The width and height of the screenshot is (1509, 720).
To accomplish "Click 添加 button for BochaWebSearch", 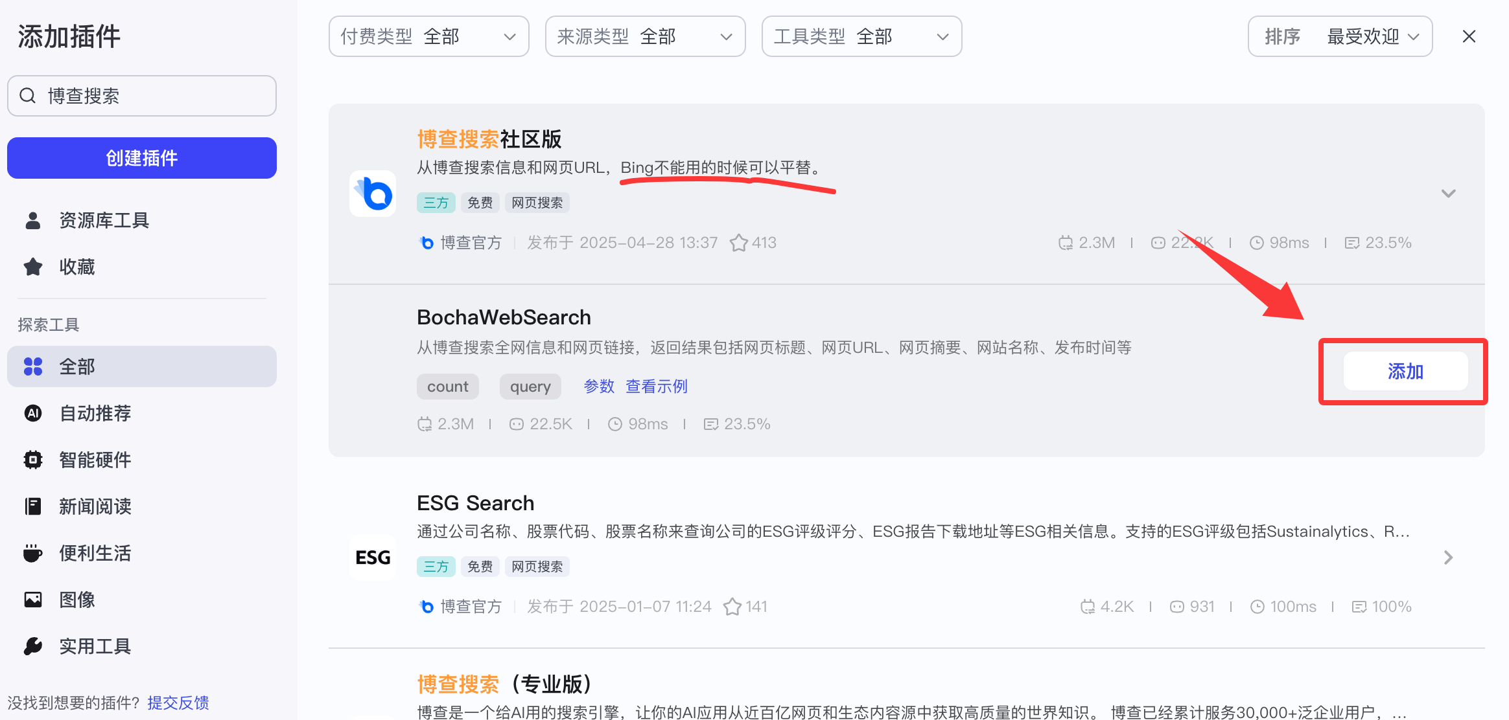I will pos(1405,371).
